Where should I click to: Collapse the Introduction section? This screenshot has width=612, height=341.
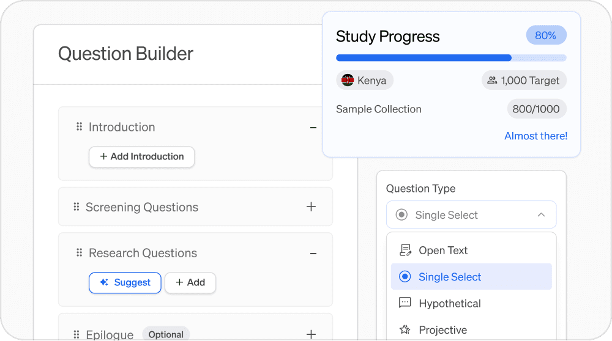click(313, 128)
